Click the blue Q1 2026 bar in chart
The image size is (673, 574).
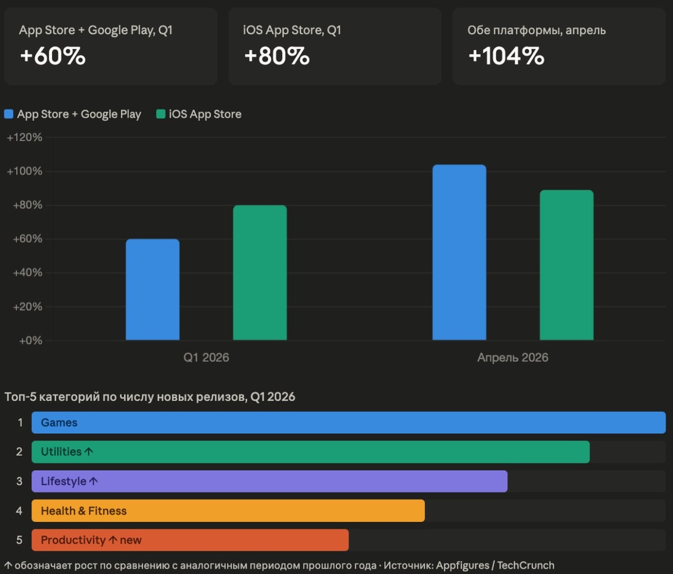153,290
